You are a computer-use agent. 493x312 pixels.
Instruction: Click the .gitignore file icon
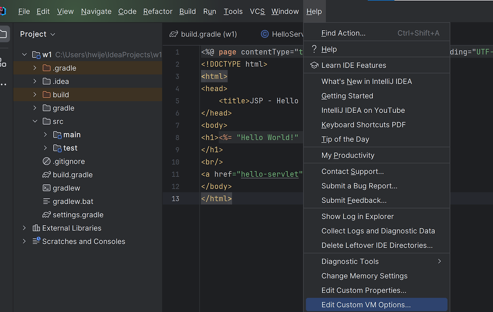click(47, 161)
